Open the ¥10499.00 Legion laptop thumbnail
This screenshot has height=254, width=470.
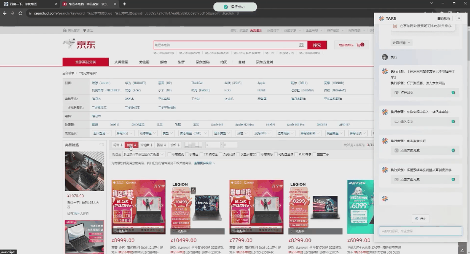[197, 207]
